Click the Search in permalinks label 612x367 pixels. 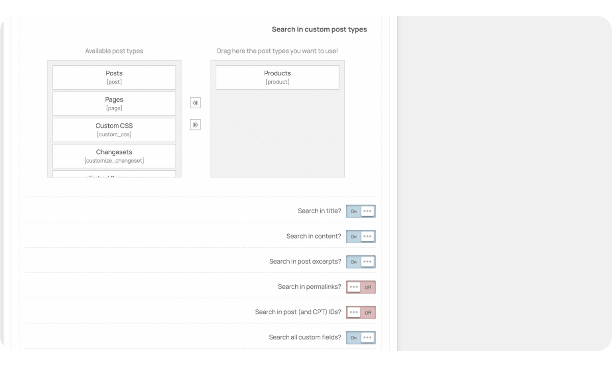310,287
